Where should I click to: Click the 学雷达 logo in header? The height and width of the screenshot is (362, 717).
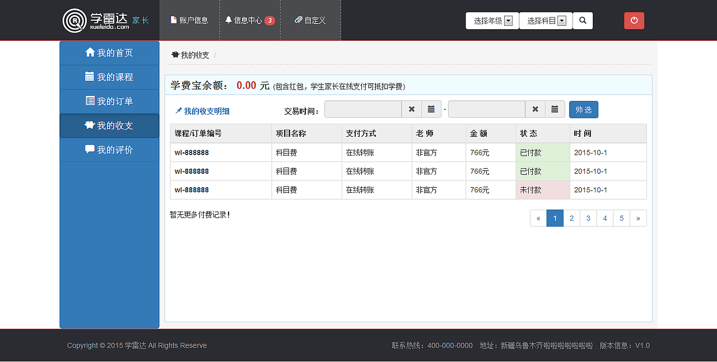[x=96, y=20]
